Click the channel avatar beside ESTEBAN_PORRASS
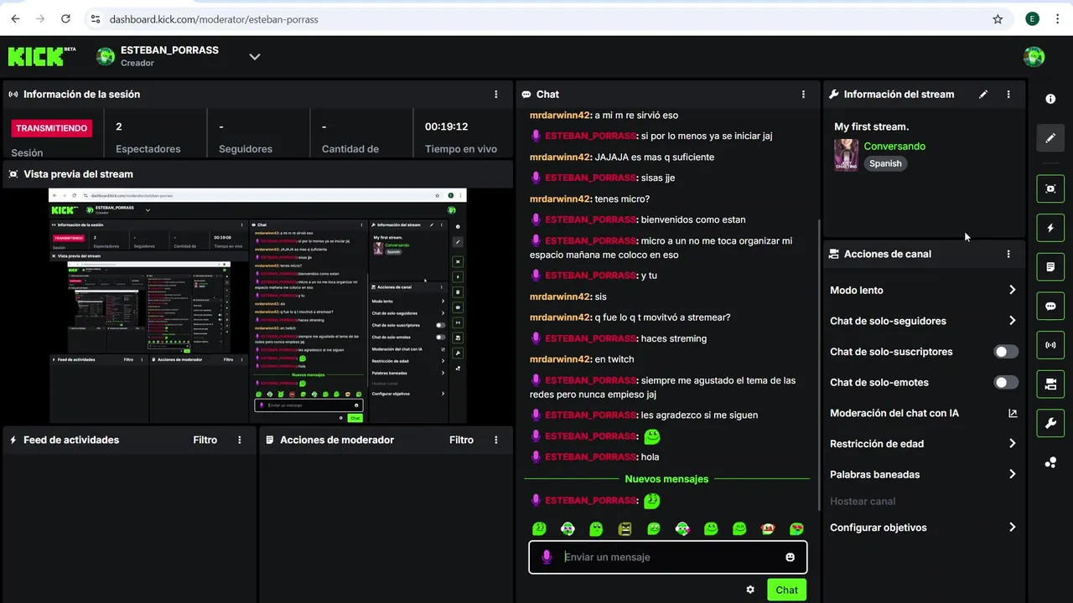This screenshot has height=603, width=1073. [x=106, y=57]
